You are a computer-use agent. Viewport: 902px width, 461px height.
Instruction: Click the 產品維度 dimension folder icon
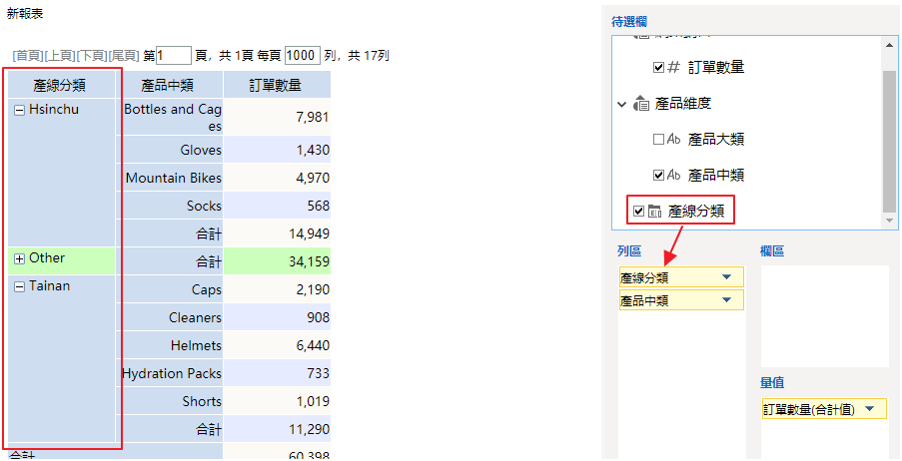641,104
